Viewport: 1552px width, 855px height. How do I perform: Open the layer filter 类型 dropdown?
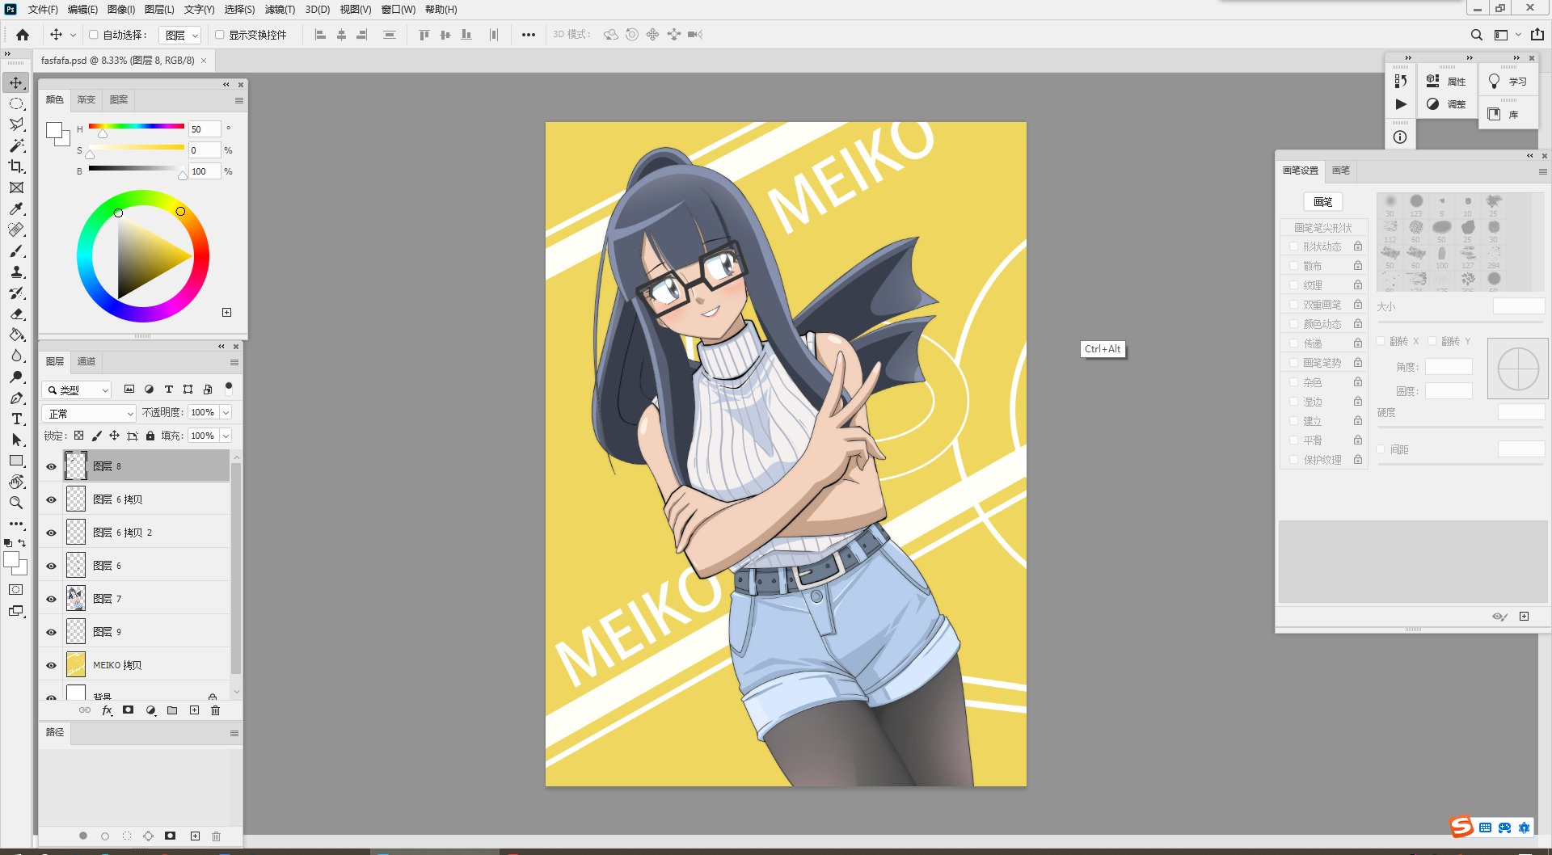pos(77,390)
